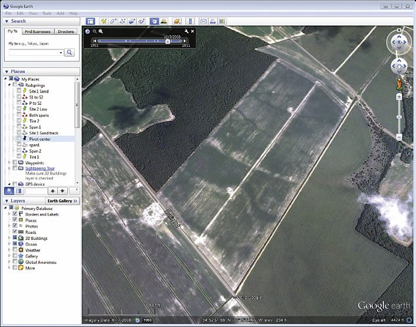Click the time slider wrench options icon

point(186,31)
